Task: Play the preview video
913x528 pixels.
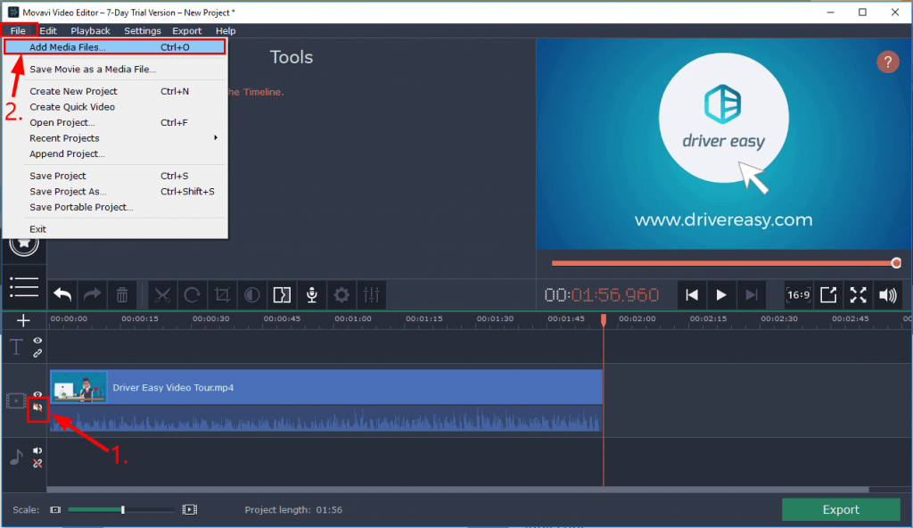Action: 720,295
